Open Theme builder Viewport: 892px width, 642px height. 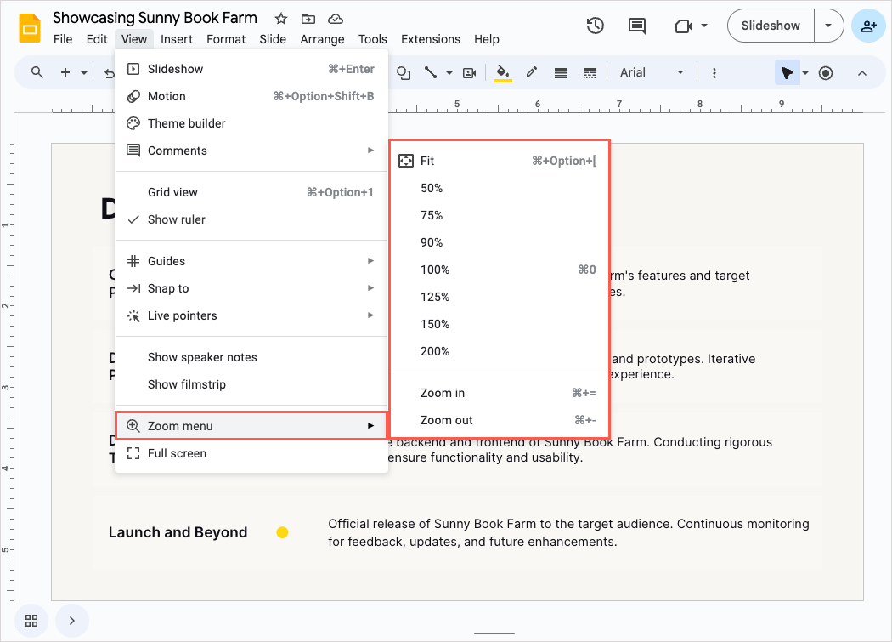pyautogui.click(x=251, y=123)
